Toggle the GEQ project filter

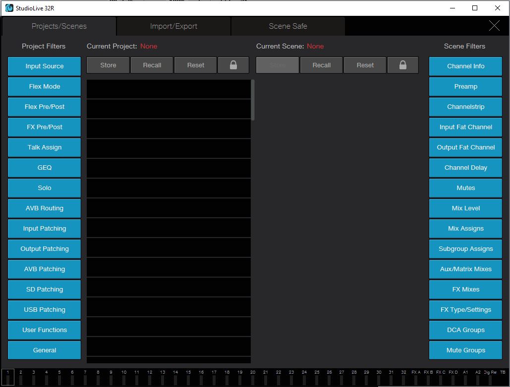tap(44, 168)
